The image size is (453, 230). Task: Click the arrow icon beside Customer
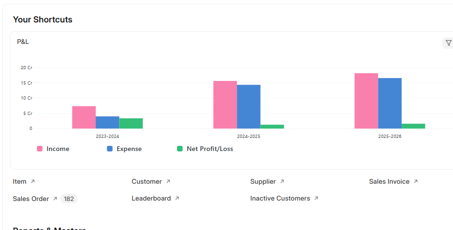[x=168, y=181]
